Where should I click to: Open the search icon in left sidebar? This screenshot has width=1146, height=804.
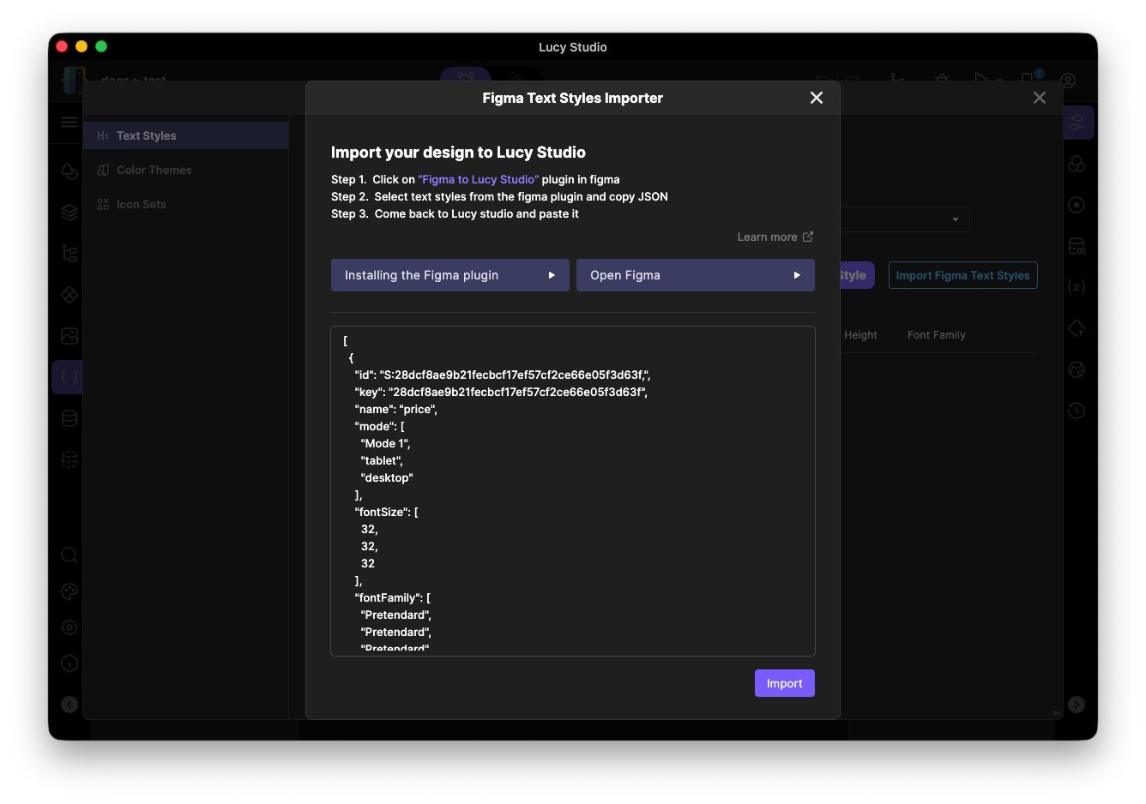coord(69,555)
